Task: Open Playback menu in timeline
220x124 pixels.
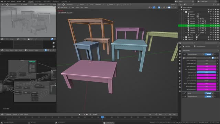Action: pyautogui.click(x=9, y=114)
